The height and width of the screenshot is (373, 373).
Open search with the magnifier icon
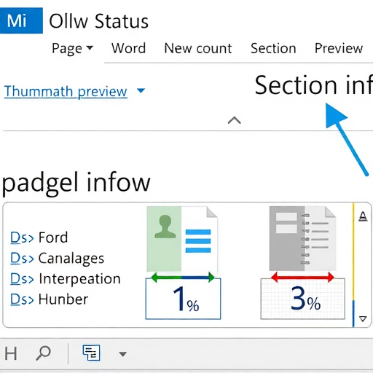(43, 353)
